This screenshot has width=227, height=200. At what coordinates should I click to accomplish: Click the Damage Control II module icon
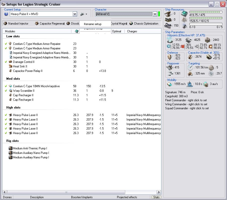(10, 62)
